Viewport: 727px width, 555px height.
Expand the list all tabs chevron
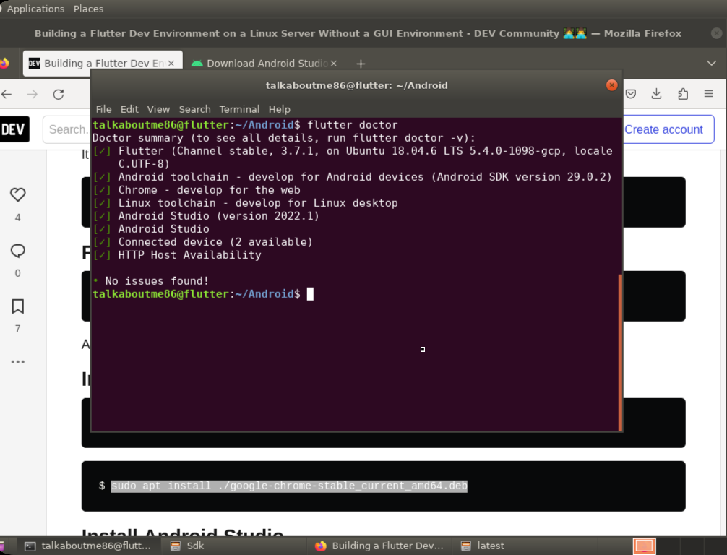(711, 64)
